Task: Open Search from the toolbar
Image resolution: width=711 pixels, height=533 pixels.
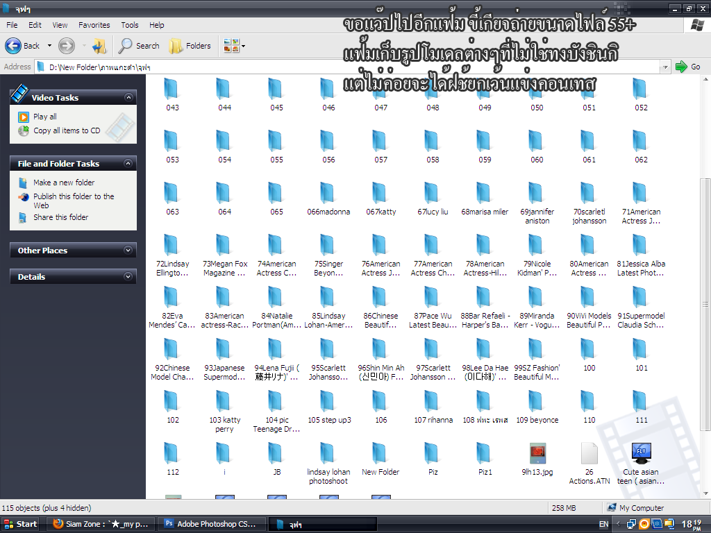Action: [139, 46]
